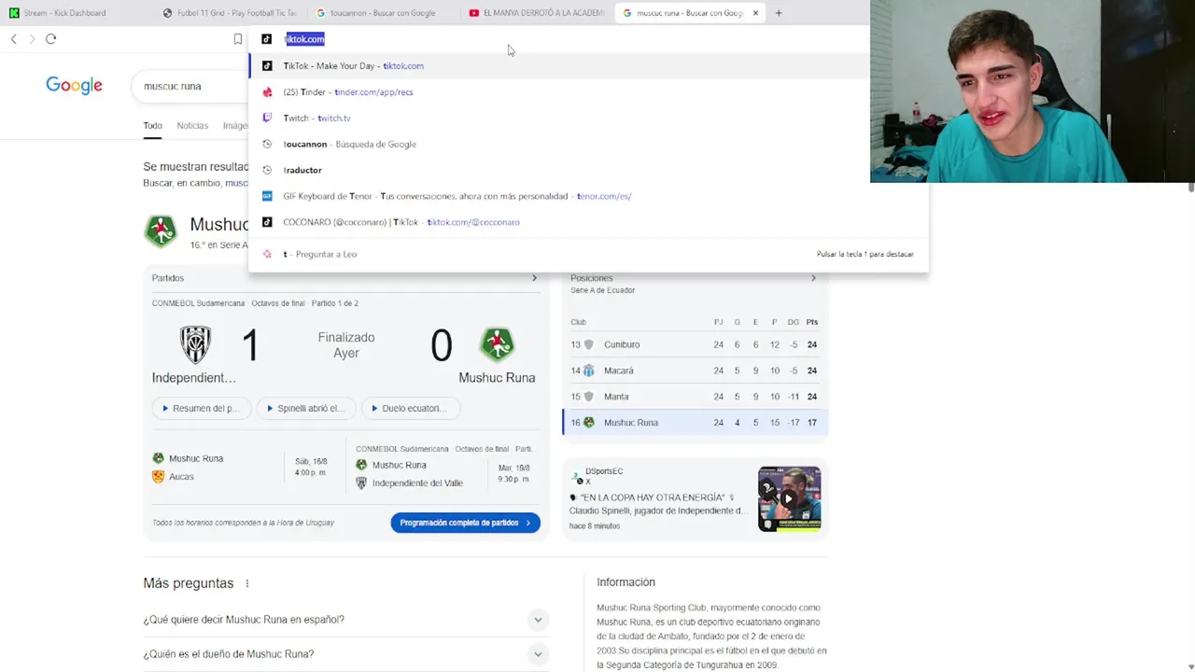
Task: Click the Pts column header
Action: tap(812, 322)
